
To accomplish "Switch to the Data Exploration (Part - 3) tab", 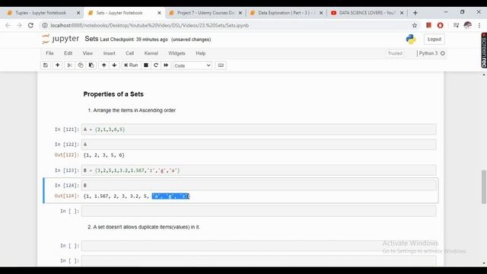I will pos(286,13).
